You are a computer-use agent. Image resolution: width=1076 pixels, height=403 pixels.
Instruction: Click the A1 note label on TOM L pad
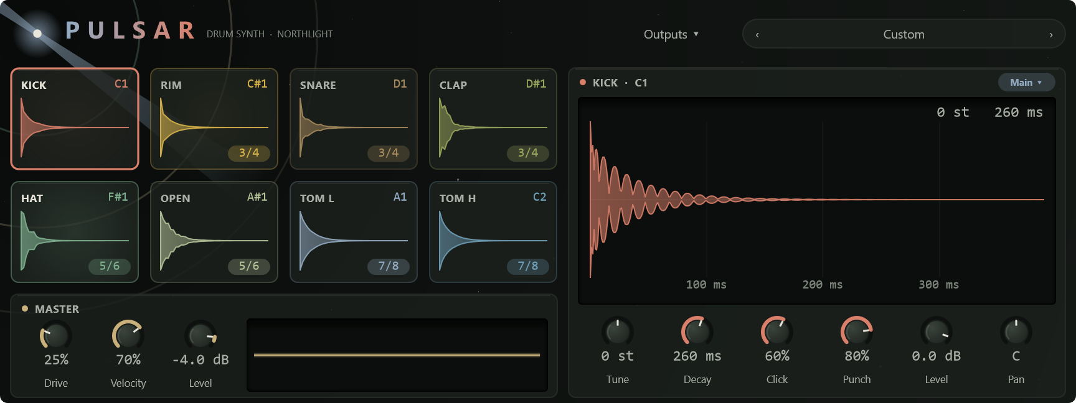coord(400,197)
